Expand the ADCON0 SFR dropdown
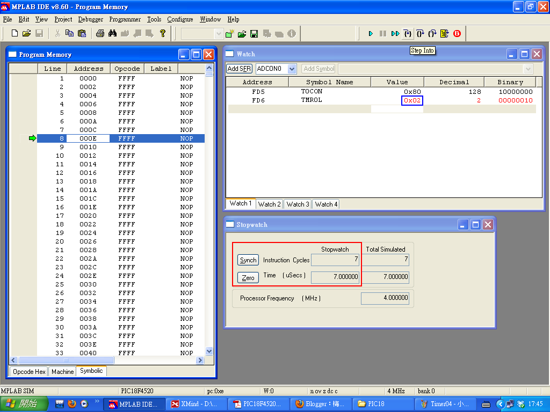550x412 pixels. (x=292, y=69)
